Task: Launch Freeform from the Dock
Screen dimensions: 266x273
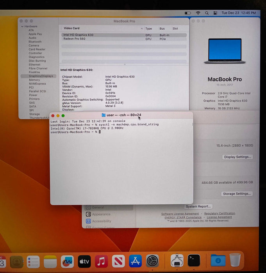Action: click(x=67, y=262)
